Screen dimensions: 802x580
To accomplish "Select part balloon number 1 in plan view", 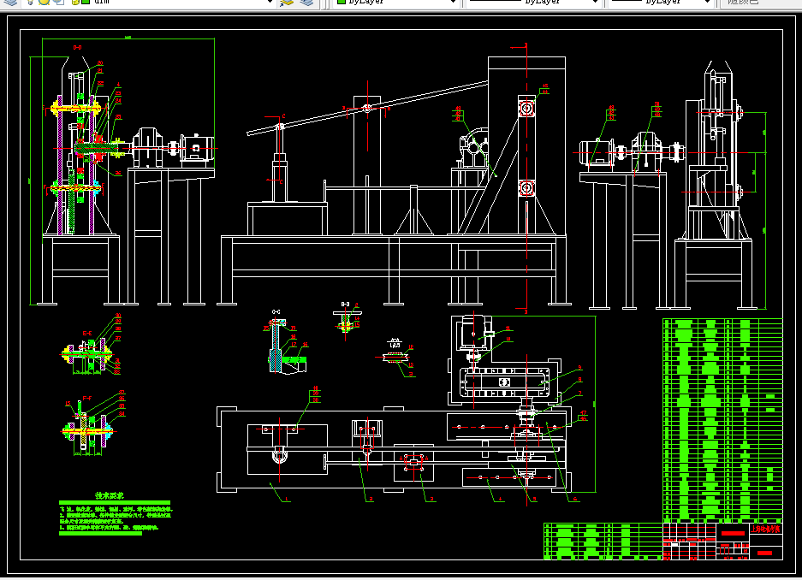I will pos(287,499).
